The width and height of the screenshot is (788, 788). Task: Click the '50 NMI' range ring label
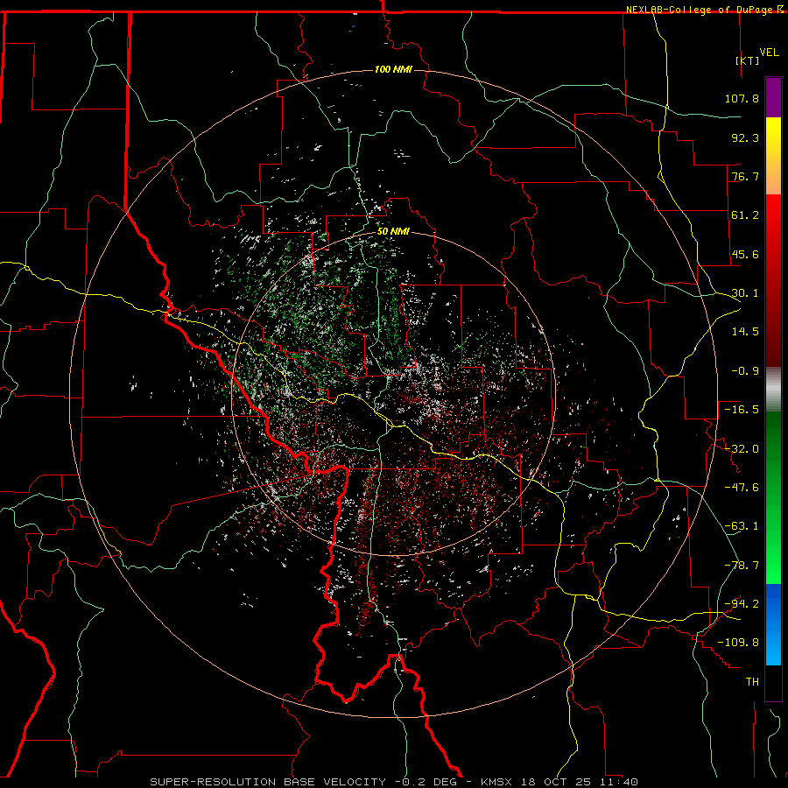click(x=393, y=231)
